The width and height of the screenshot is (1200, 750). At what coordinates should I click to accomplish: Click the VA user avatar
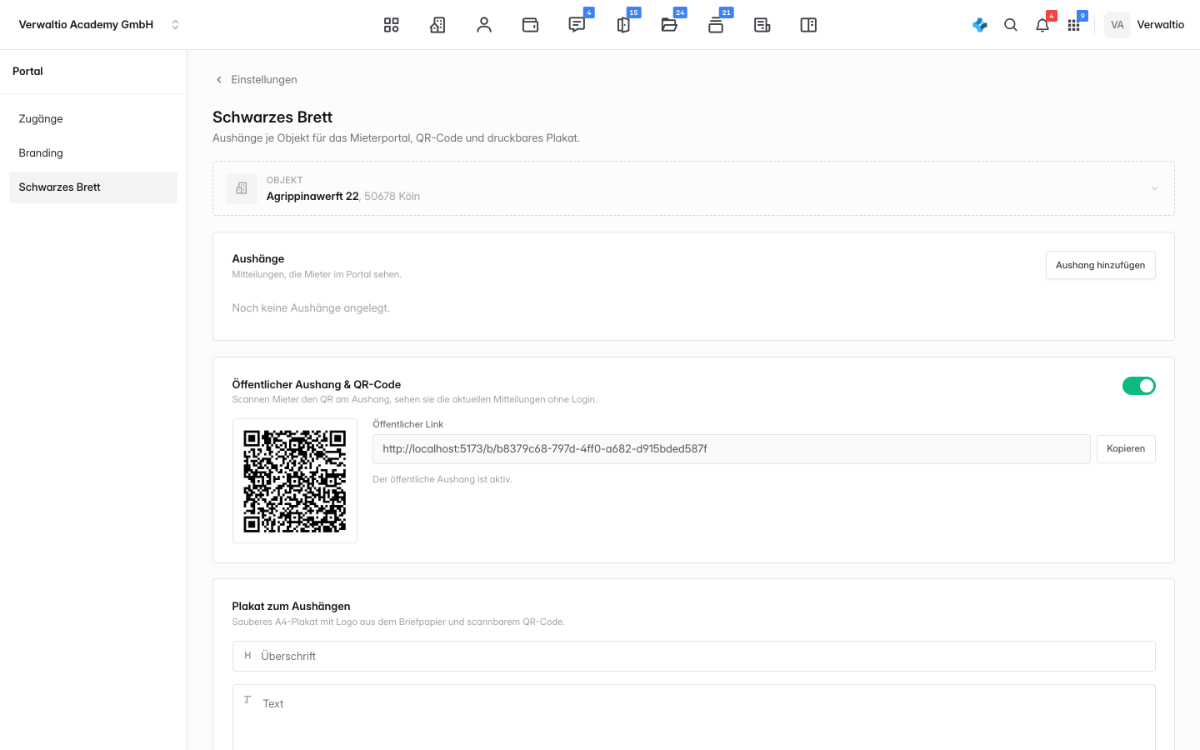[x=1117, y=25]
